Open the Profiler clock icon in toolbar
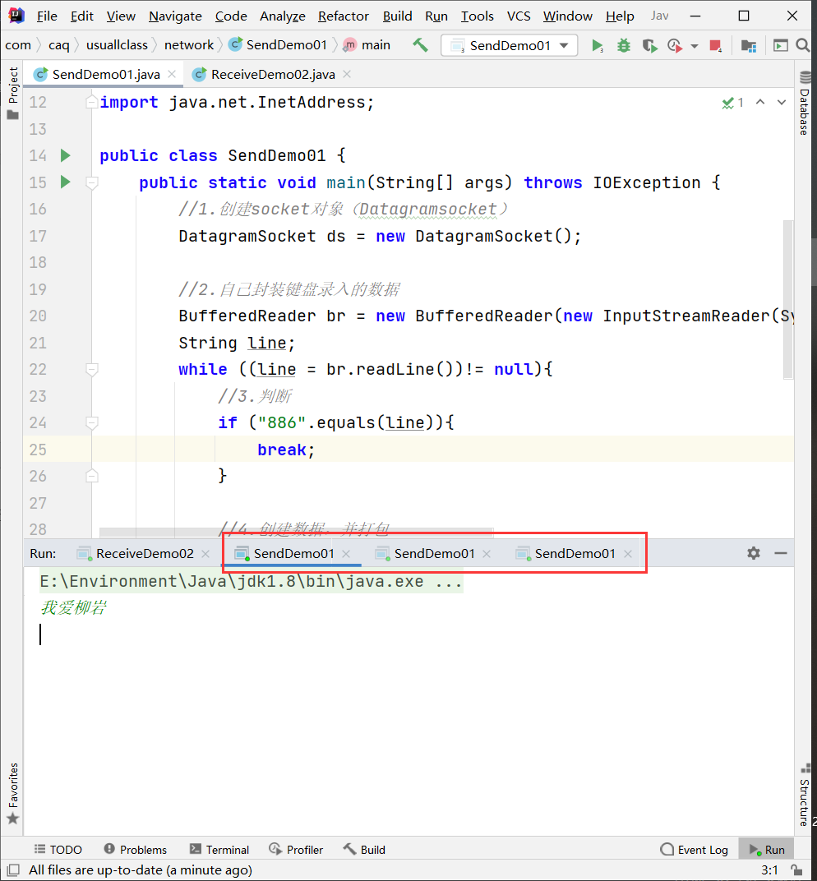This screenshot has width=817, height=881. 676,46
